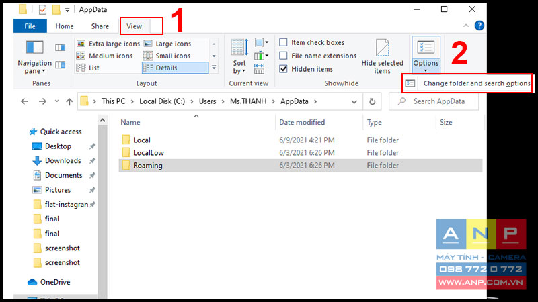This screenshot has width=538, height=302.
Task: Expand the chevron after Users in path
Action: 223,101
